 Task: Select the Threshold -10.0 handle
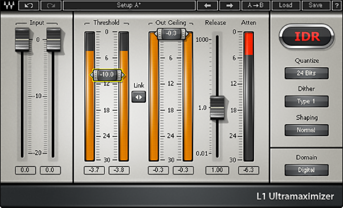(x=107, y=75)
